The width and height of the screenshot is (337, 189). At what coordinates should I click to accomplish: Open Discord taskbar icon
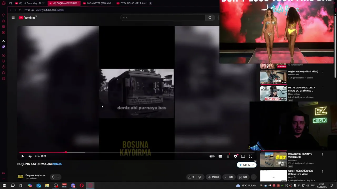[73, 186]
